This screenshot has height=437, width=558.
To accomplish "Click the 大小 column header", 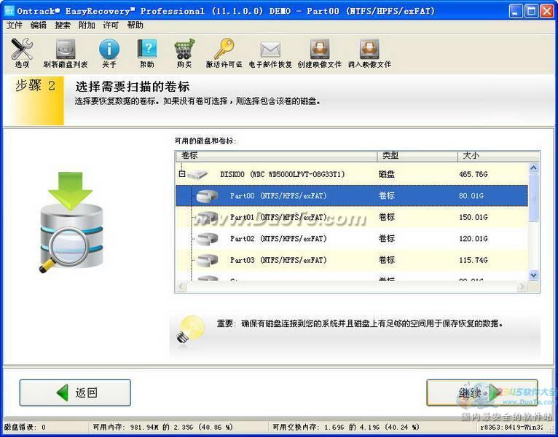I will pyautogui.click(x=498, y=156).
